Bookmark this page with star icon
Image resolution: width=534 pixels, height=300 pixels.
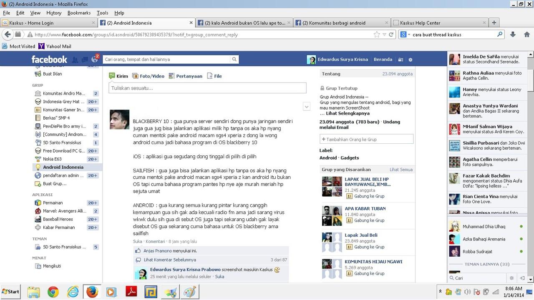click(x=377, y=35)
